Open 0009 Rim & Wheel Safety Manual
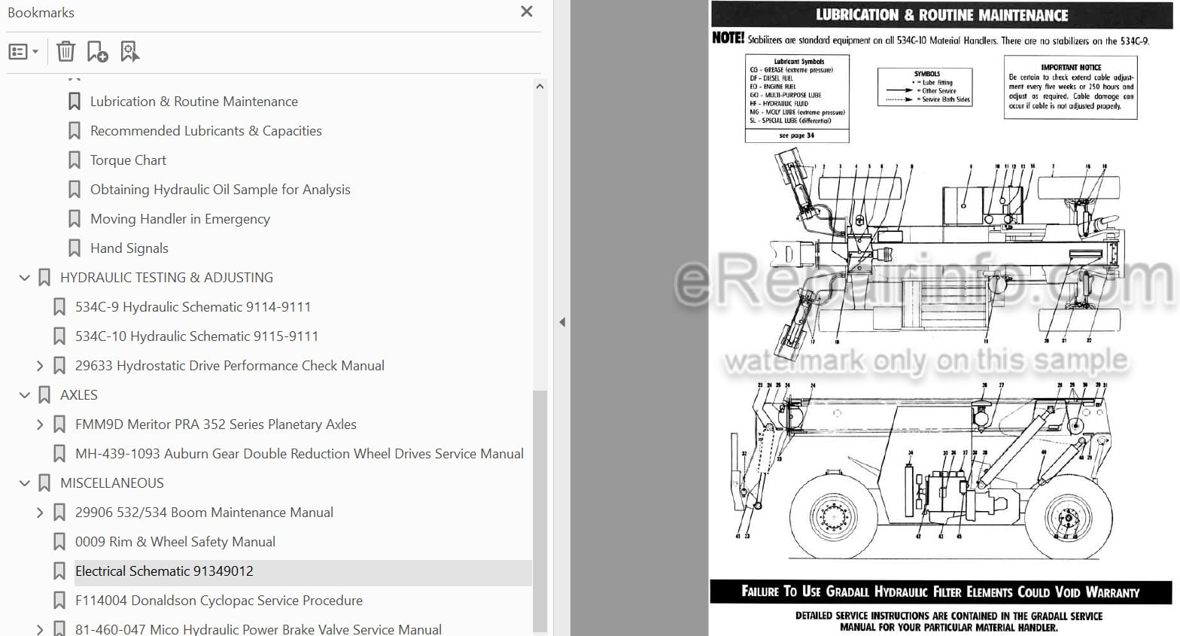 175,542
